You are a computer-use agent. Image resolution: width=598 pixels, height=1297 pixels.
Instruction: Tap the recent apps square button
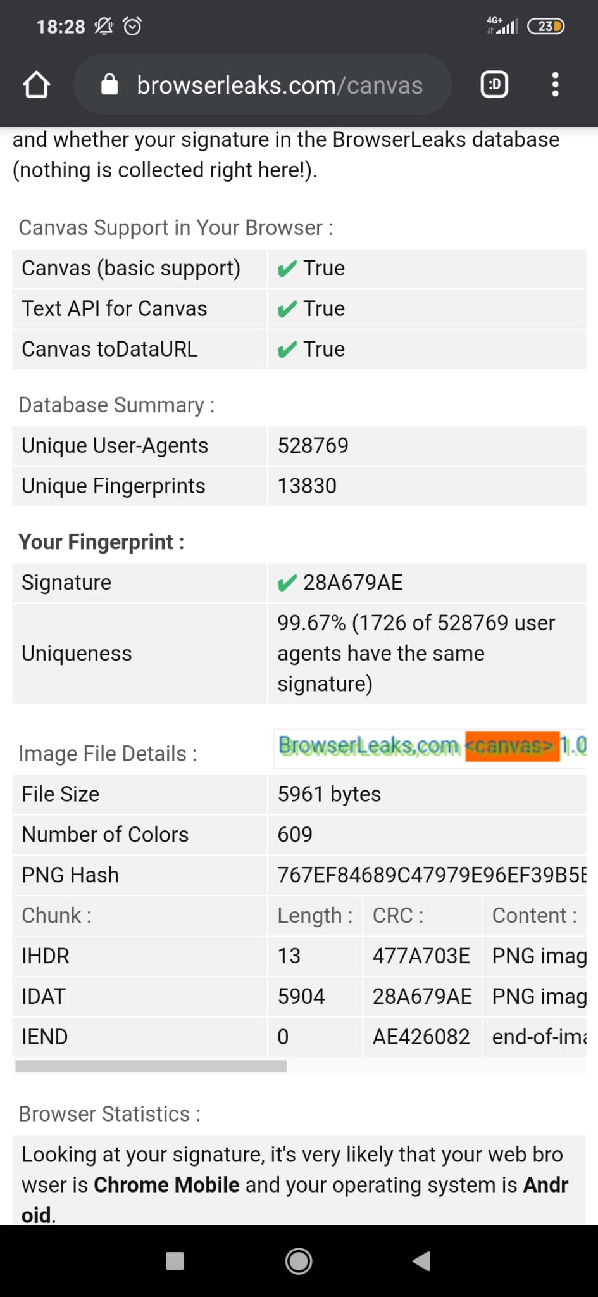point(175,1261)
